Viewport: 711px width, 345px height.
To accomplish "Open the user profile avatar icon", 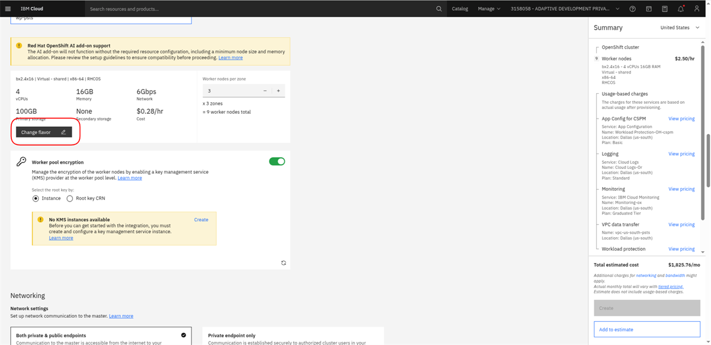I will [x=697, y=9].
